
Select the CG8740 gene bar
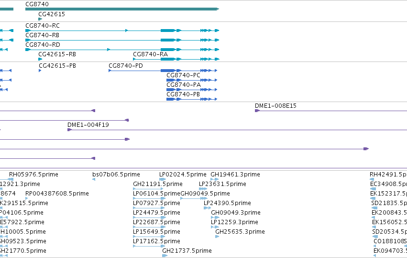(122, 9)
